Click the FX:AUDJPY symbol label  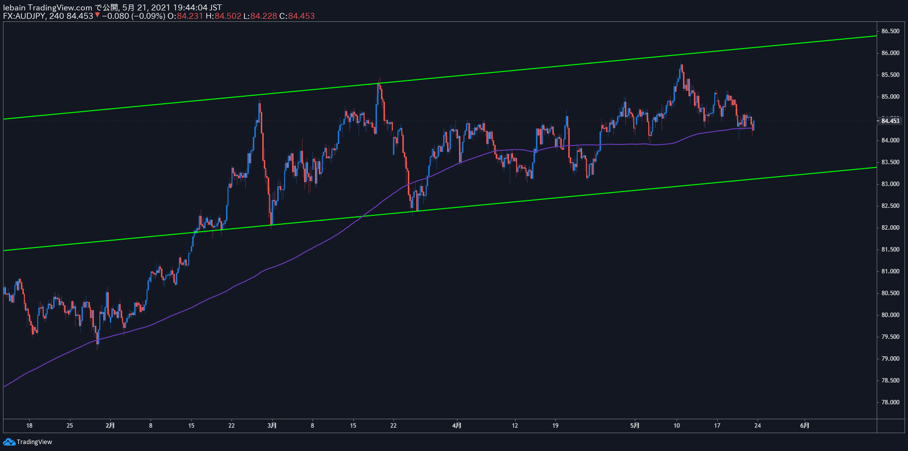(25, 16)
